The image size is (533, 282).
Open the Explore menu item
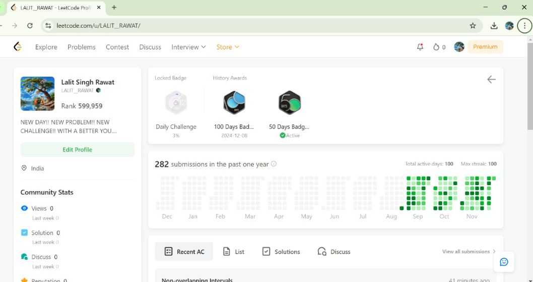tap(46, 47)
